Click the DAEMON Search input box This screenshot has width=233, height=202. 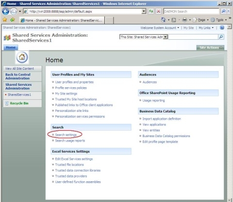click(191, 11)
